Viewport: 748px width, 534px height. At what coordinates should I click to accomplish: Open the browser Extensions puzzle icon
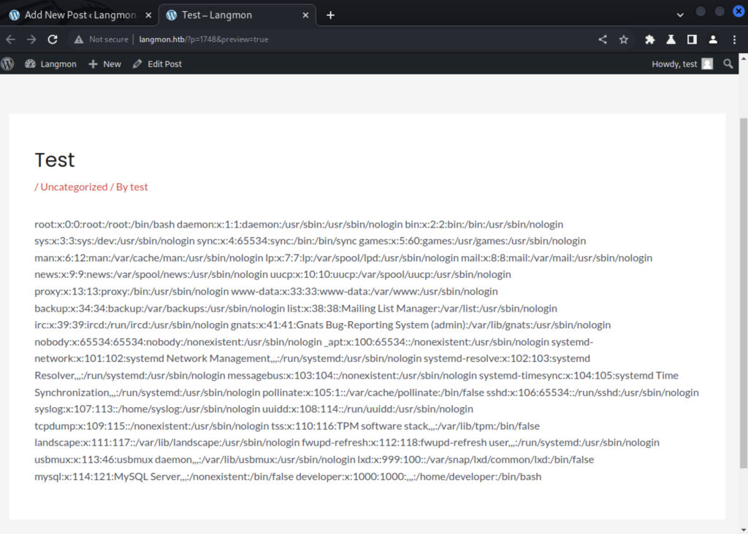(649, 39)
